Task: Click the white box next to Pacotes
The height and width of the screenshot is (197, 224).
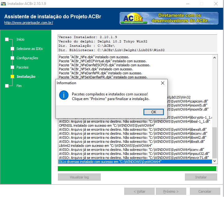Action: [12, 67]
